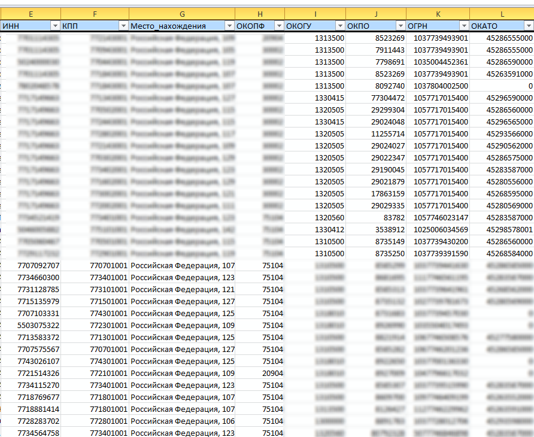
Task: Select ОКПО cell 17863159
Action: [x=375, y=194]
